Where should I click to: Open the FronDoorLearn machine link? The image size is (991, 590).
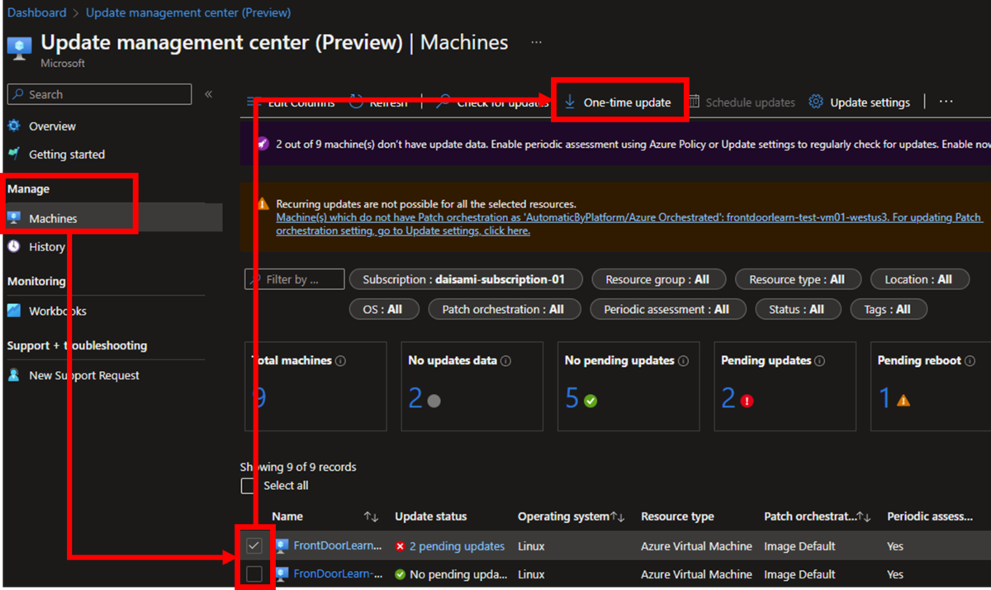339,574
